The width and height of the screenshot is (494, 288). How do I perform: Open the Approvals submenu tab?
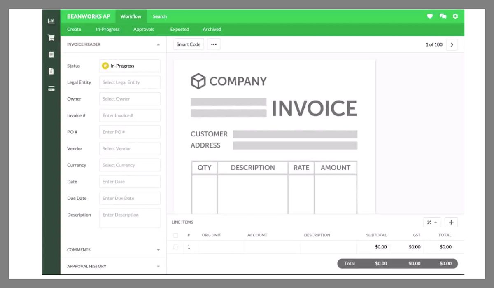[144, 29]
